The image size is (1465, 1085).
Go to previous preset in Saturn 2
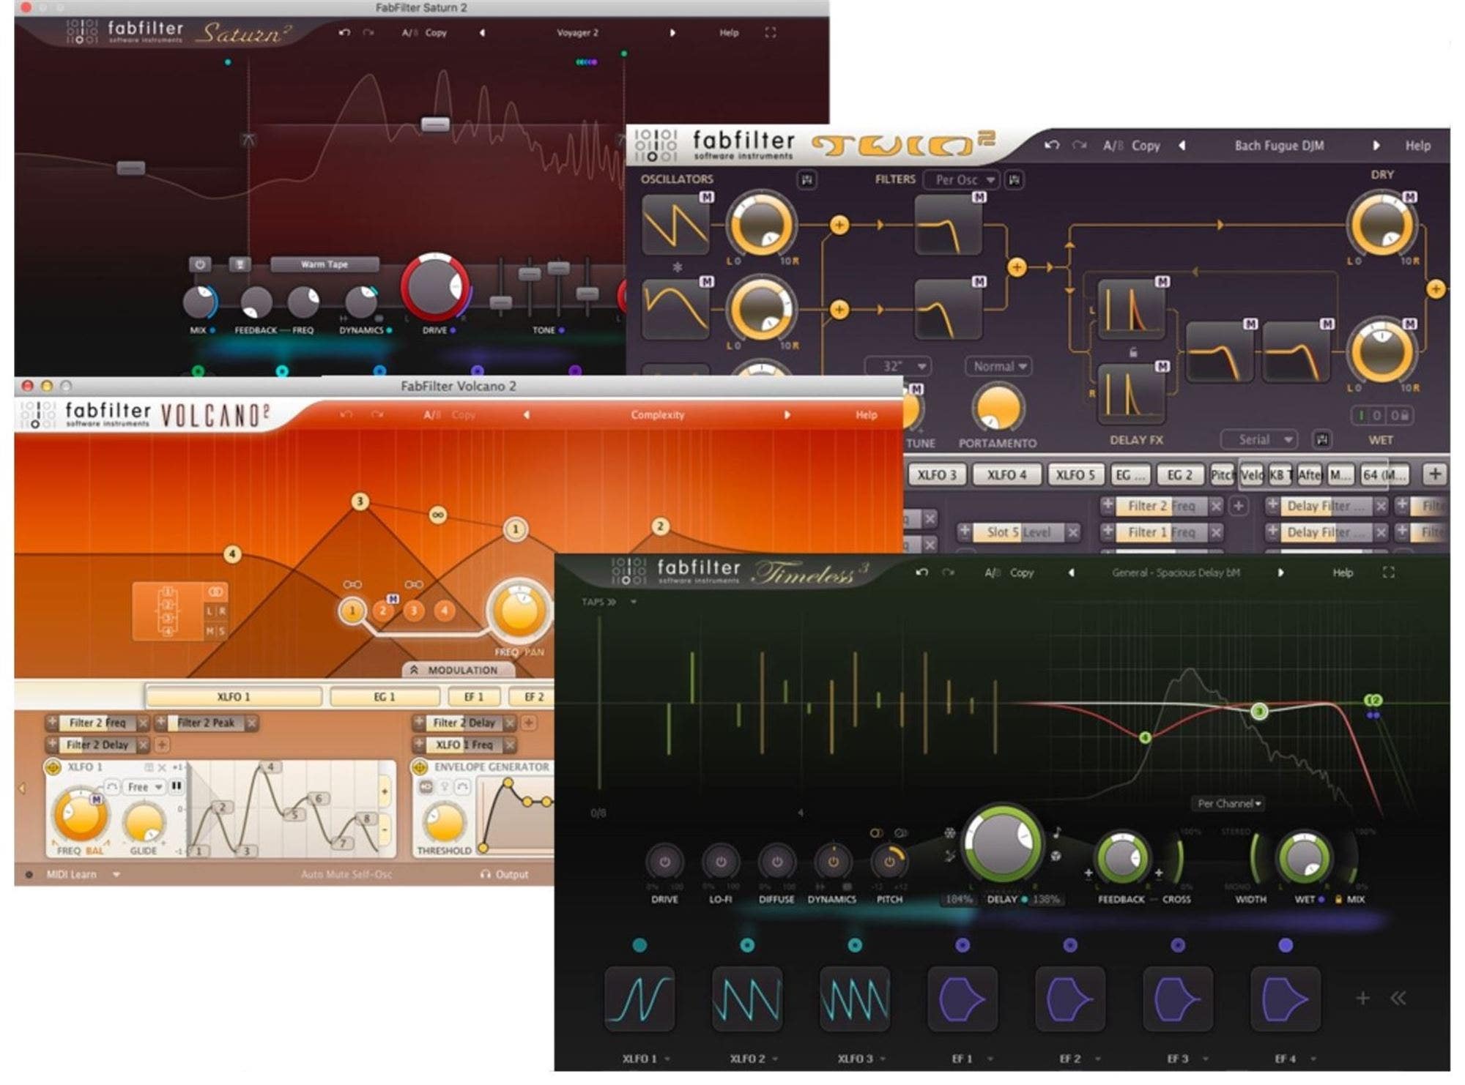pyautogui.click(x=482, y=33)
